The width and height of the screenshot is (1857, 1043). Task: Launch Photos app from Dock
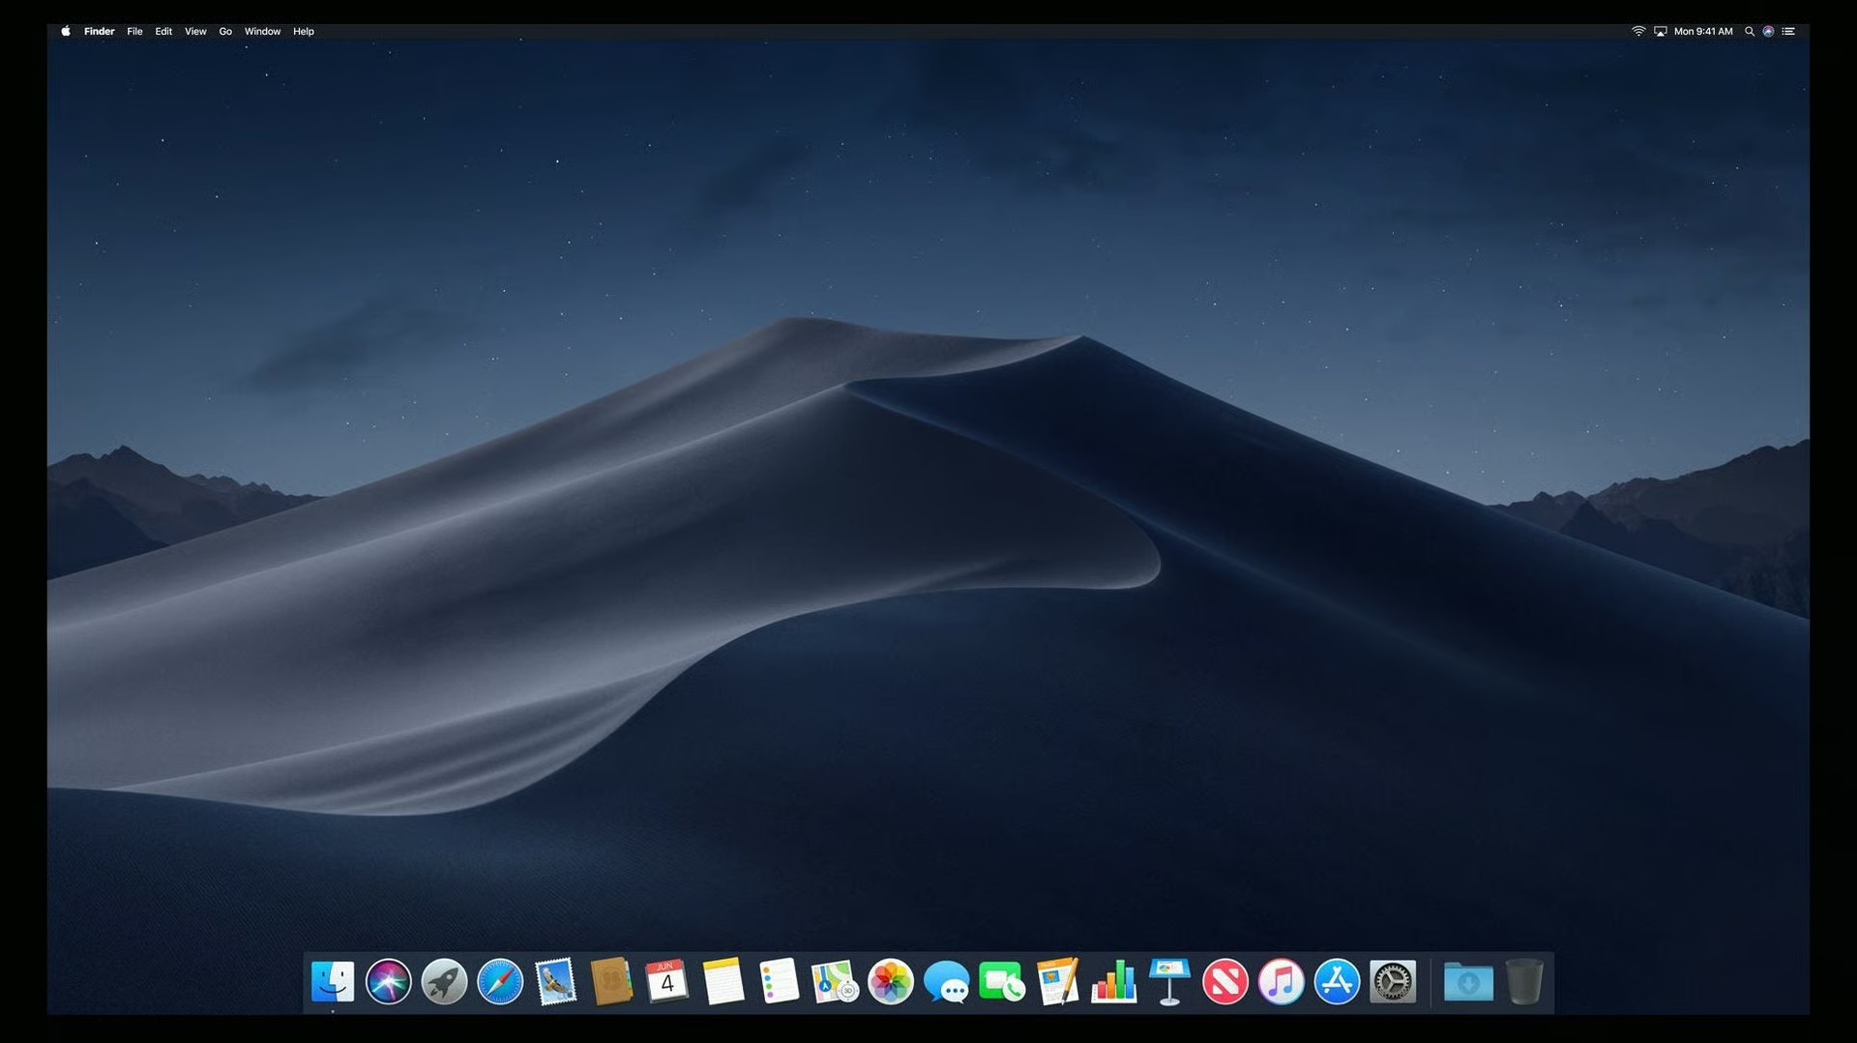pos(891,982)
